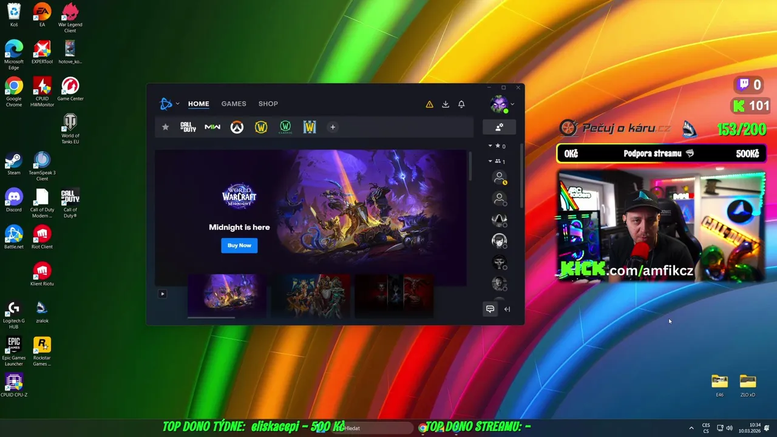The image size is (777, 437).
Task: Select the red Diablo carousel thumbnail
Action: pyautogui.click(x=394, y=296)
